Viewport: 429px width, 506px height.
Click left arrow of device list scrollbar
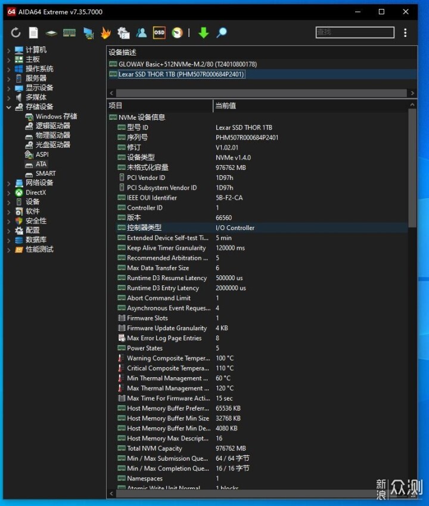coord(111,93)
